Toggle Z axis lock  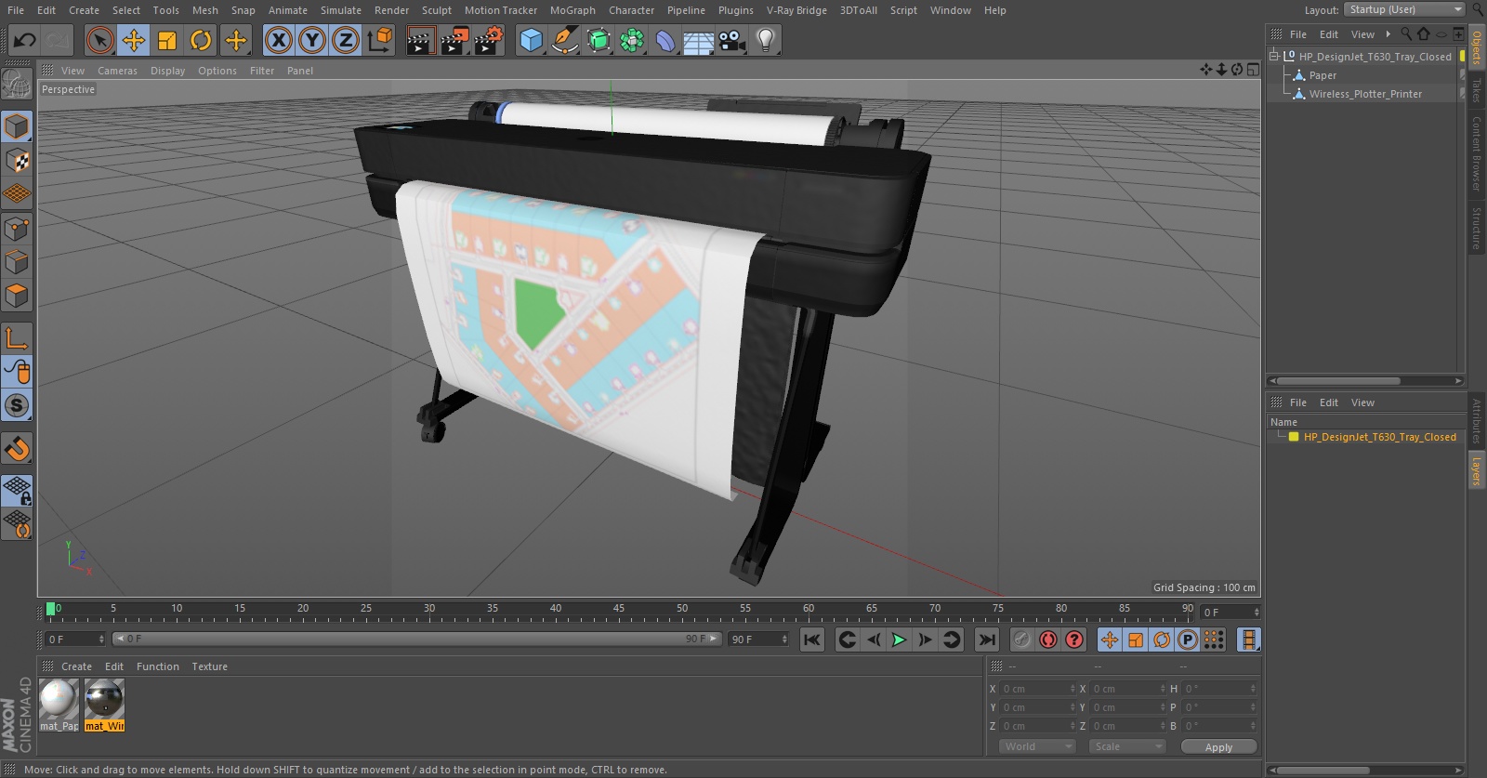(346, 40)
